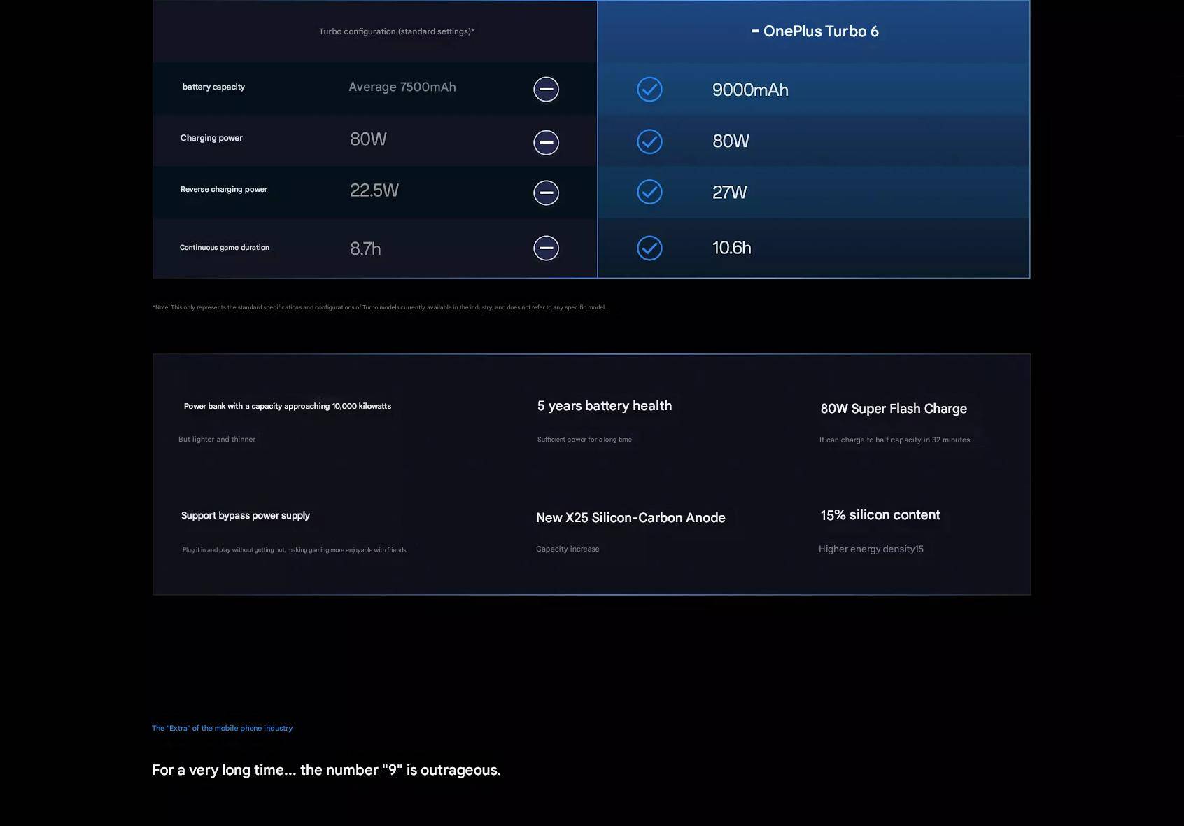This screenshot has height=826, width=1184.
Task: Click the 80W Super Flash Charge heading
Action: (894, 409)
